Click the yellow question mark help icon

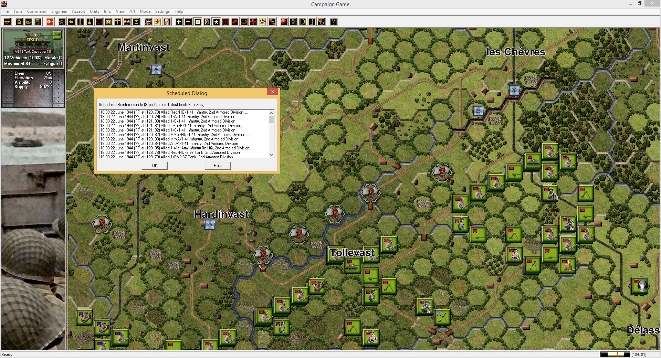pyautogui.click(x=333, y=22)
